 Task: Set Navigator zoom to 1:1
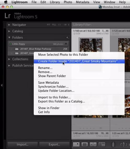[x=60, y=25]
